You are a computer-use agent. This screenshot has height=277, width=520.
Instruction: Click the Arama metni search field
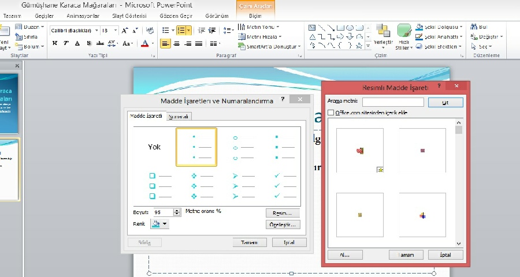[393, 102]
